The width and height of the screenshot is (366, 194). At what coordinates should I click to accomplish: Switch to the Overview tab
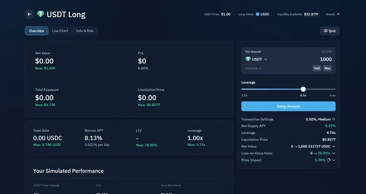tap(37, 31)
